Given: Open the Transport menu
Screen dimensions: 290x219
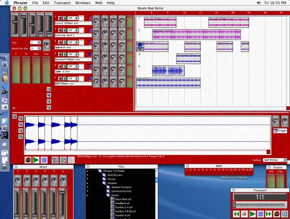Looking at the screenshot, I should 62,3.
